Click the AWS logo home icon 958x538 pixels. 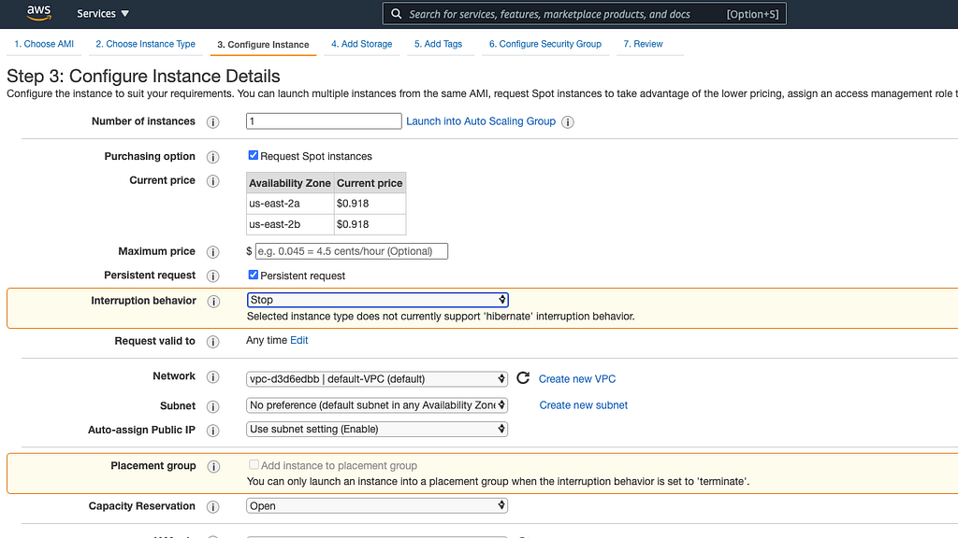[x=38, y=13]
